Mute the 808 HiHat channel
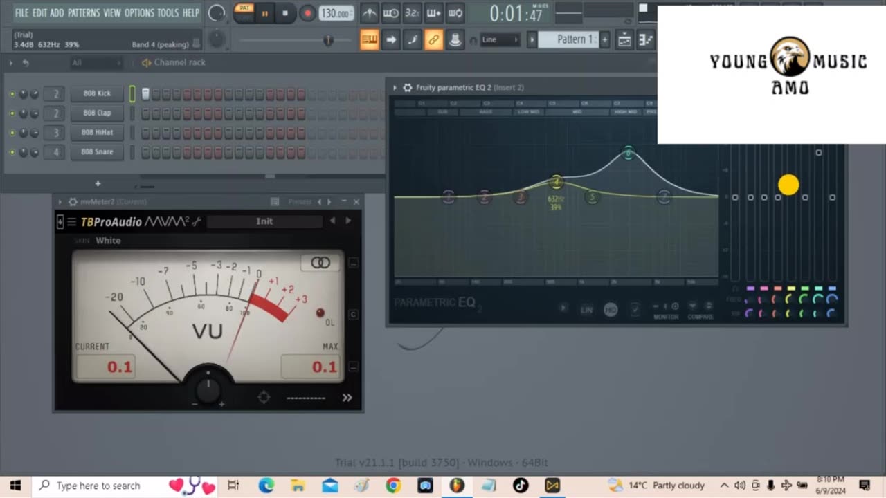886x498 pixels. coord(12,132)
